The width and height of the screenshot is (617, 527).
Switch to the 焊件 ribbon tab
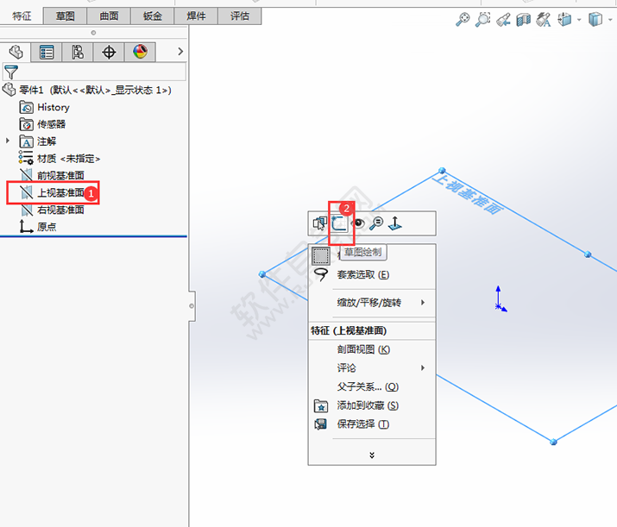[196, 16]
